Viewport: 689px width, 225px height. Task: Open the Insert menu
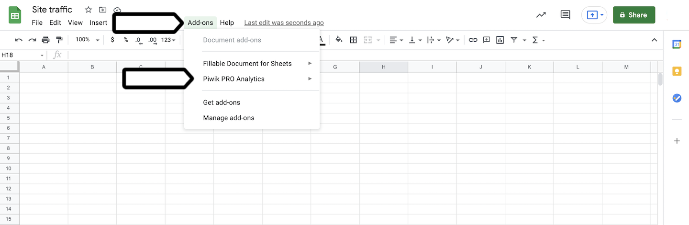98,22
